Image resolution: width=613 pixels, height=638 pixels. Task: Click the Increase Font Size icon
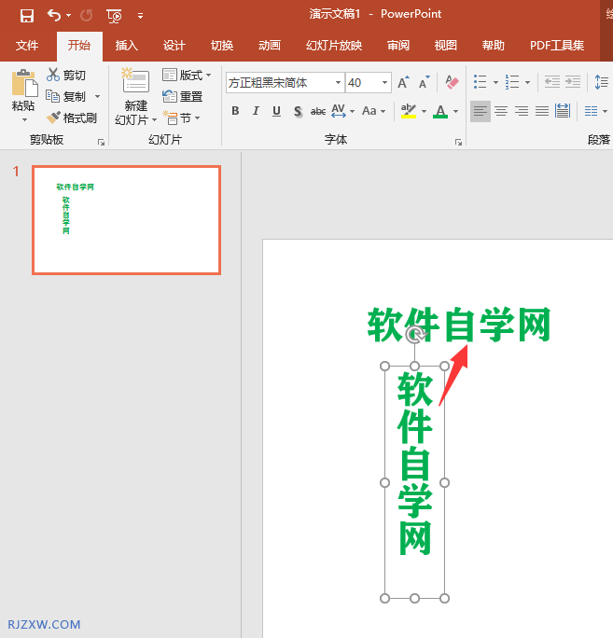403,83
